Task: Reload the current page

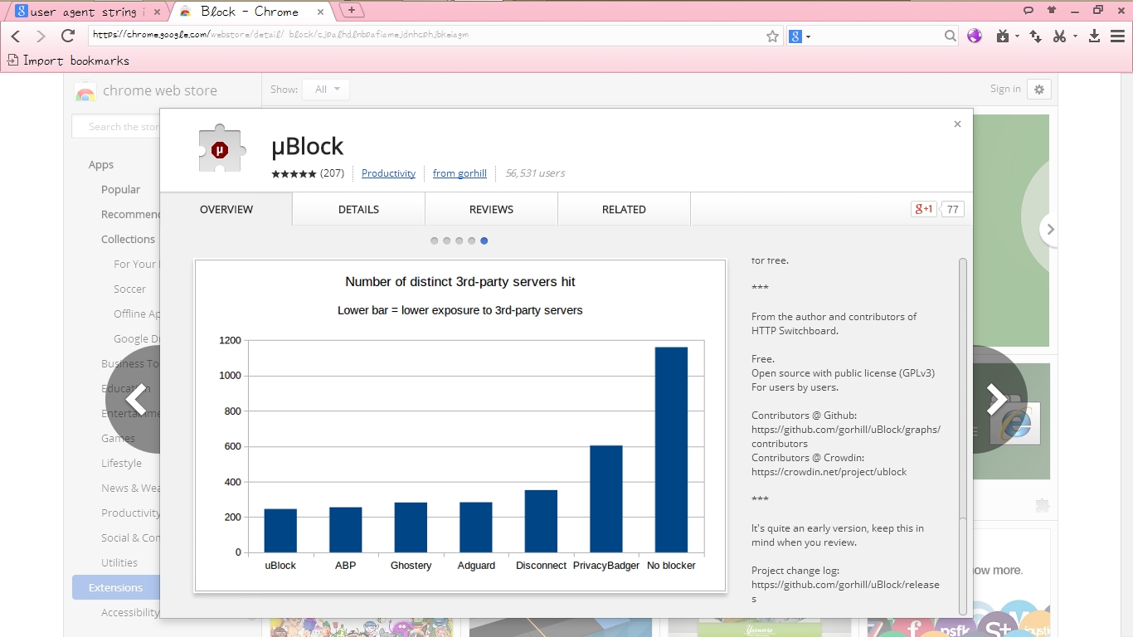Action: [68, 36]
